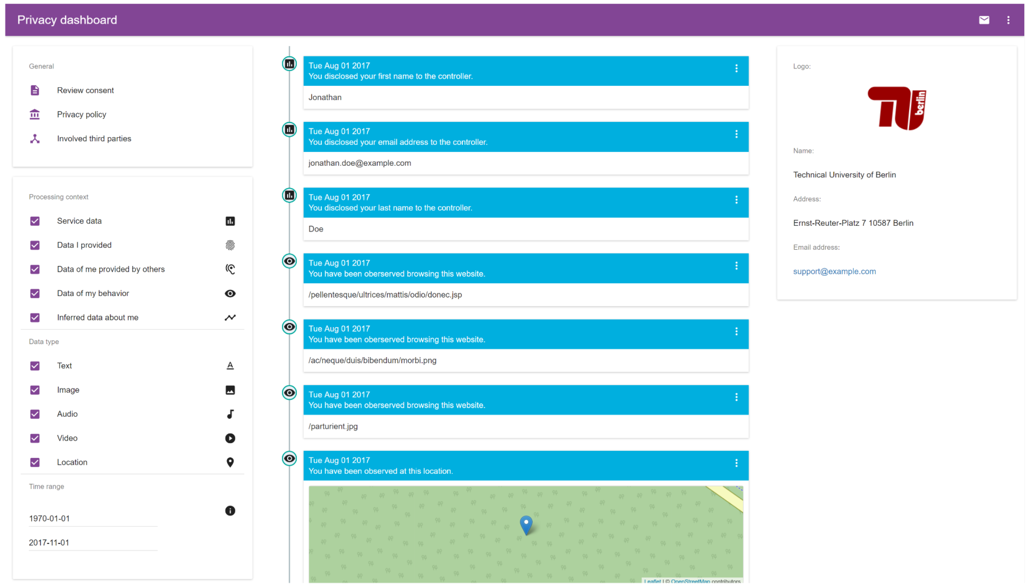1030x586 pixels.
Task: Click timeline eye marker for parturient.jpg entry
Action: (x=289, y=393)
